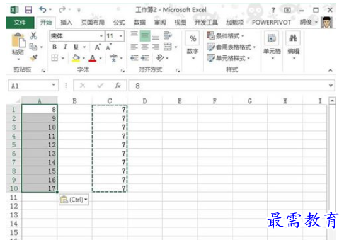
Task: Decrease font size with smaller A icon
Action: [108, 47]
